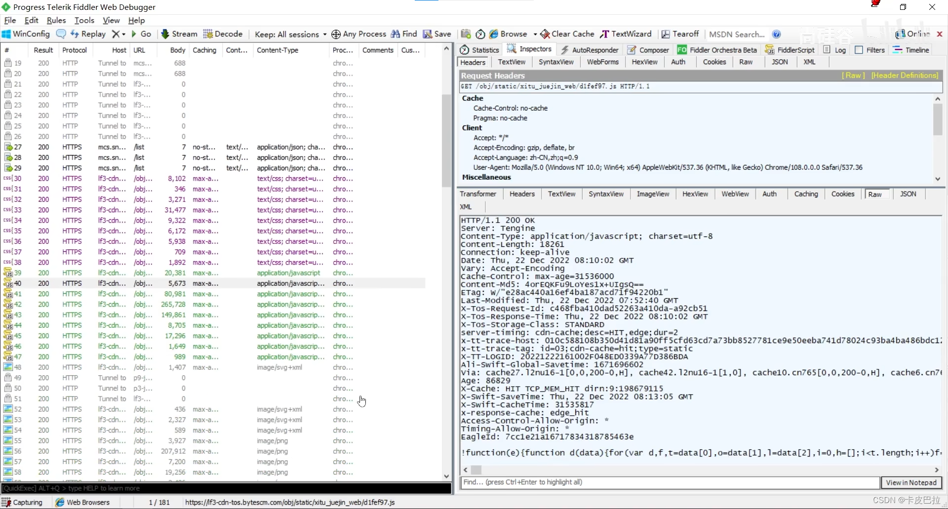Open the Tools menu
Image resolution: width=948 pixels, height=509 pixels.
tap(84, 20)
